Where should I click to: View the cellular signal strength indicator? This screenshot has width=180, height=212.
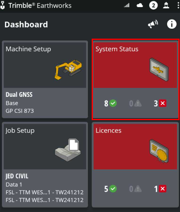click(x=127, y=5)
